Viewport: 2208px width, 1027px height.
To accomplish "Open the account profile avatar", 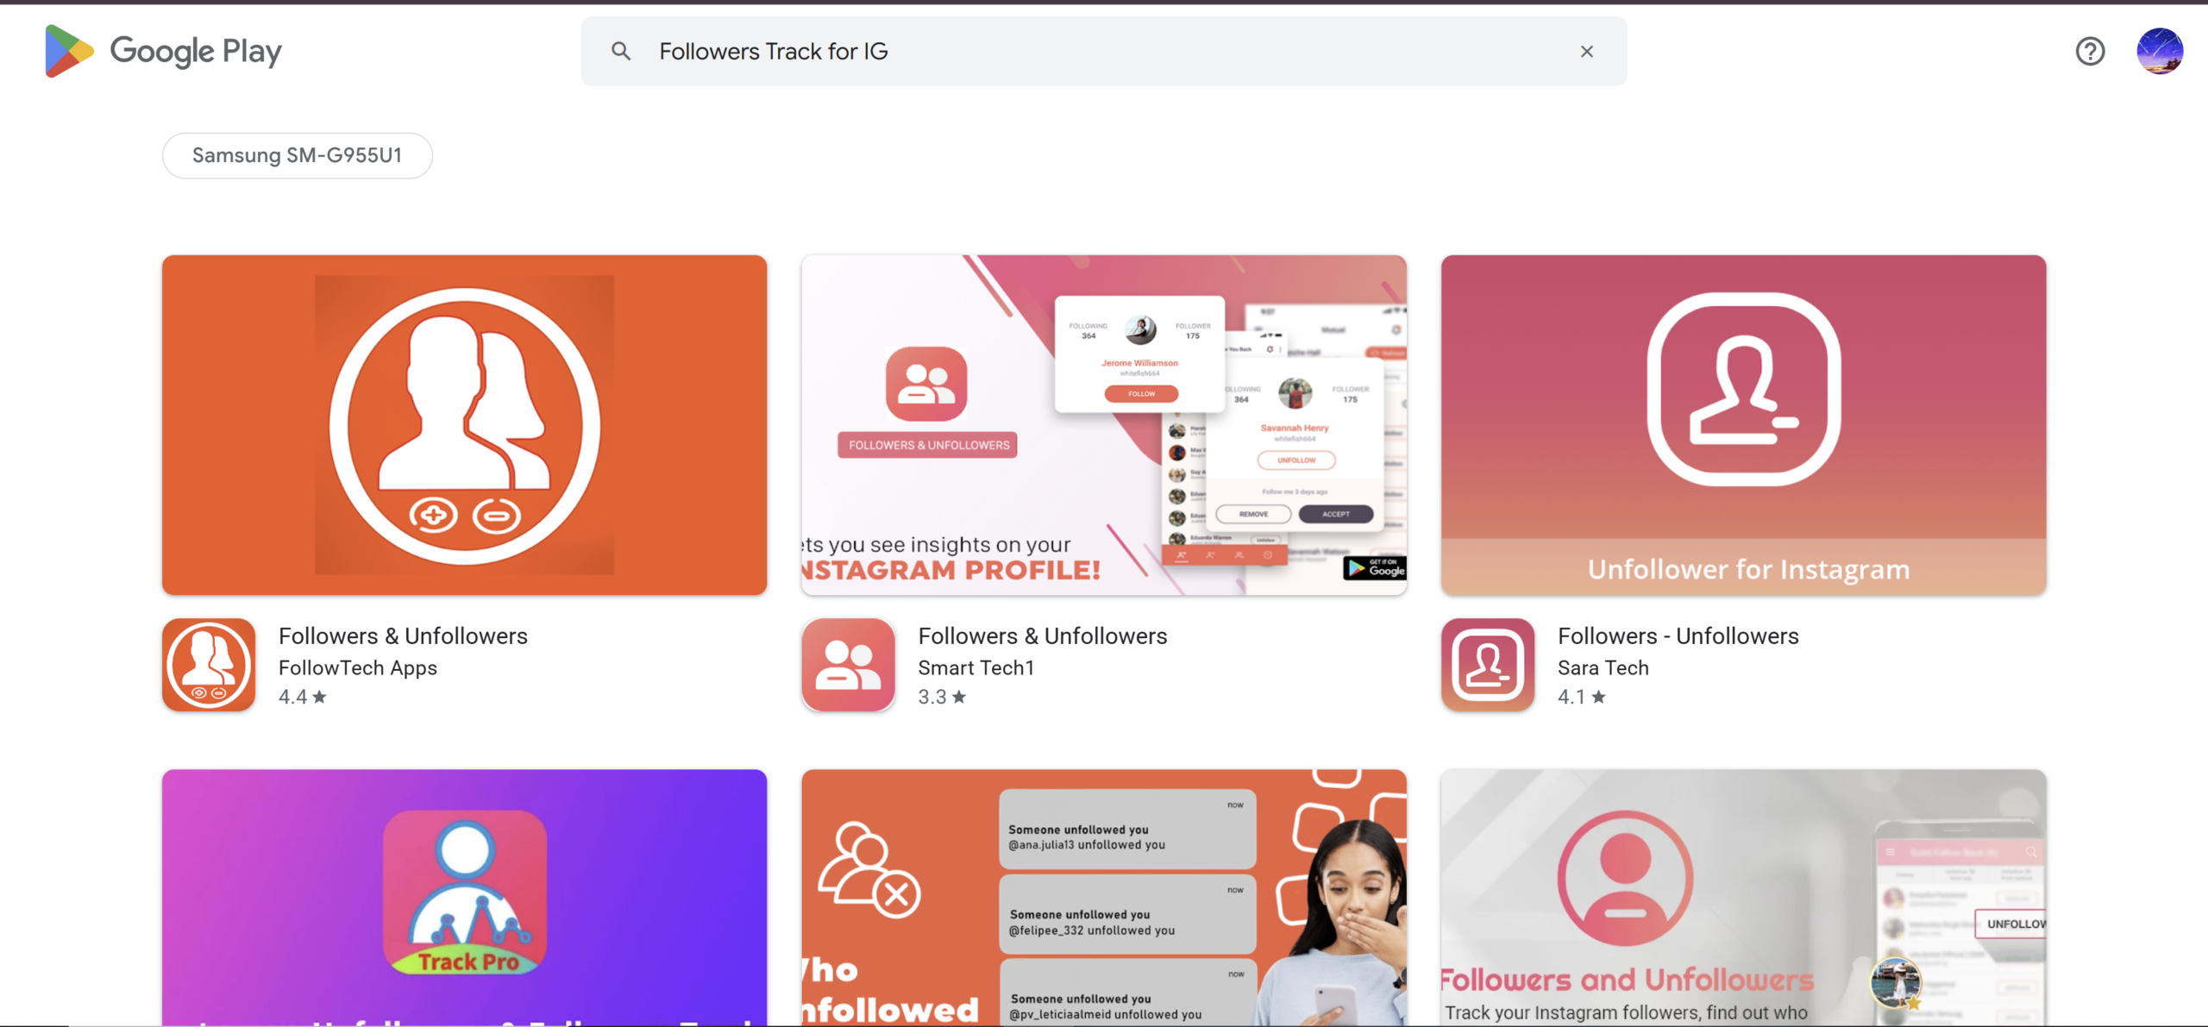I will (2160, 51).
